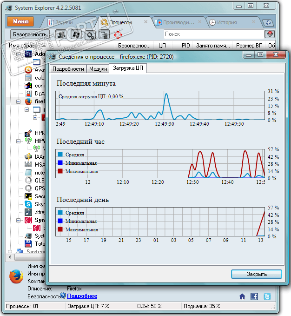Image resolution: width=291 pixels, height=316 pixels.
Task: Close the Процессы tab
Action: [145, 22]
